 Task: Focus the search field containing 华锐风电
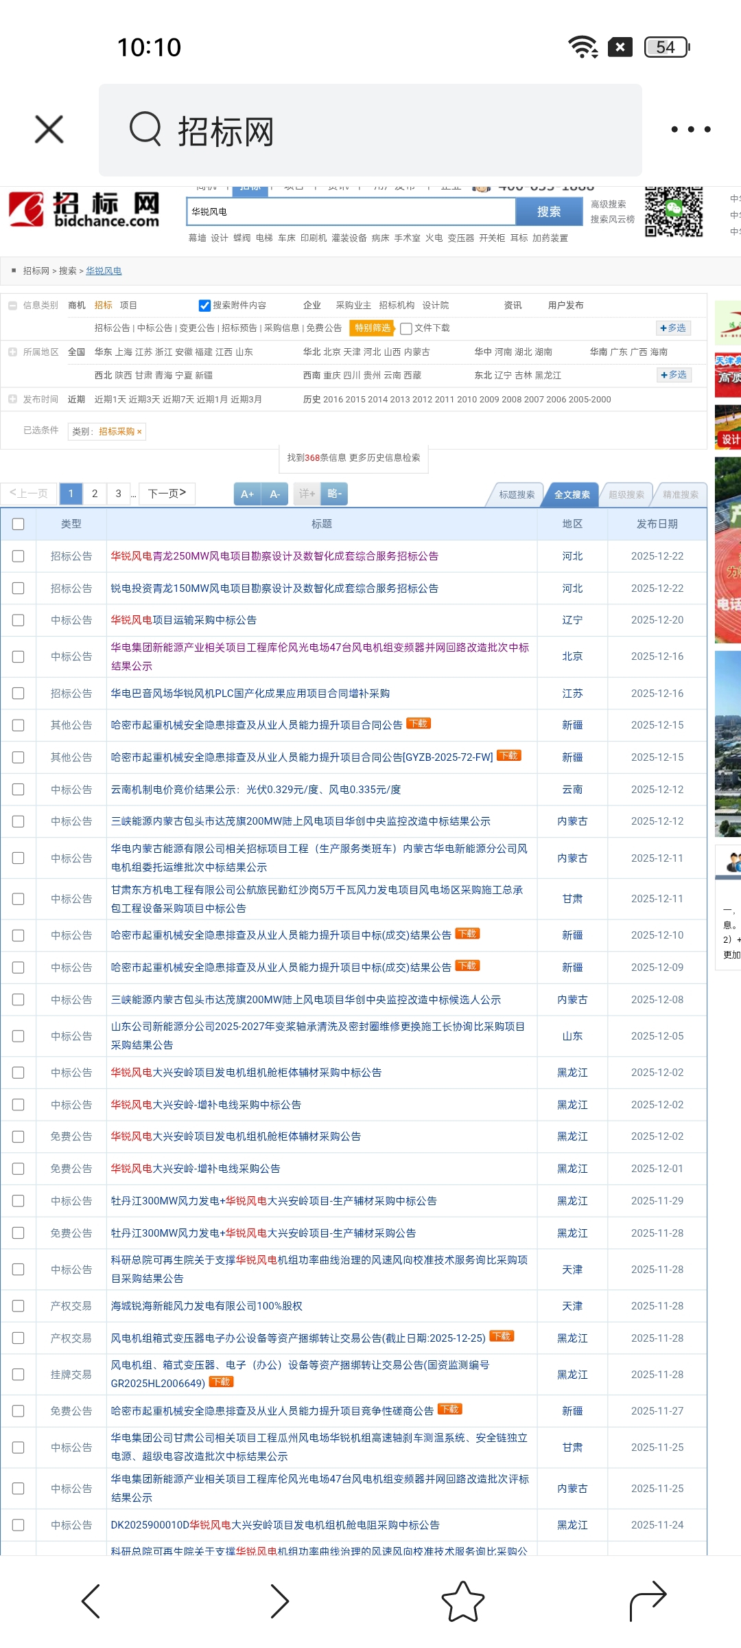(x=351, y=211)
